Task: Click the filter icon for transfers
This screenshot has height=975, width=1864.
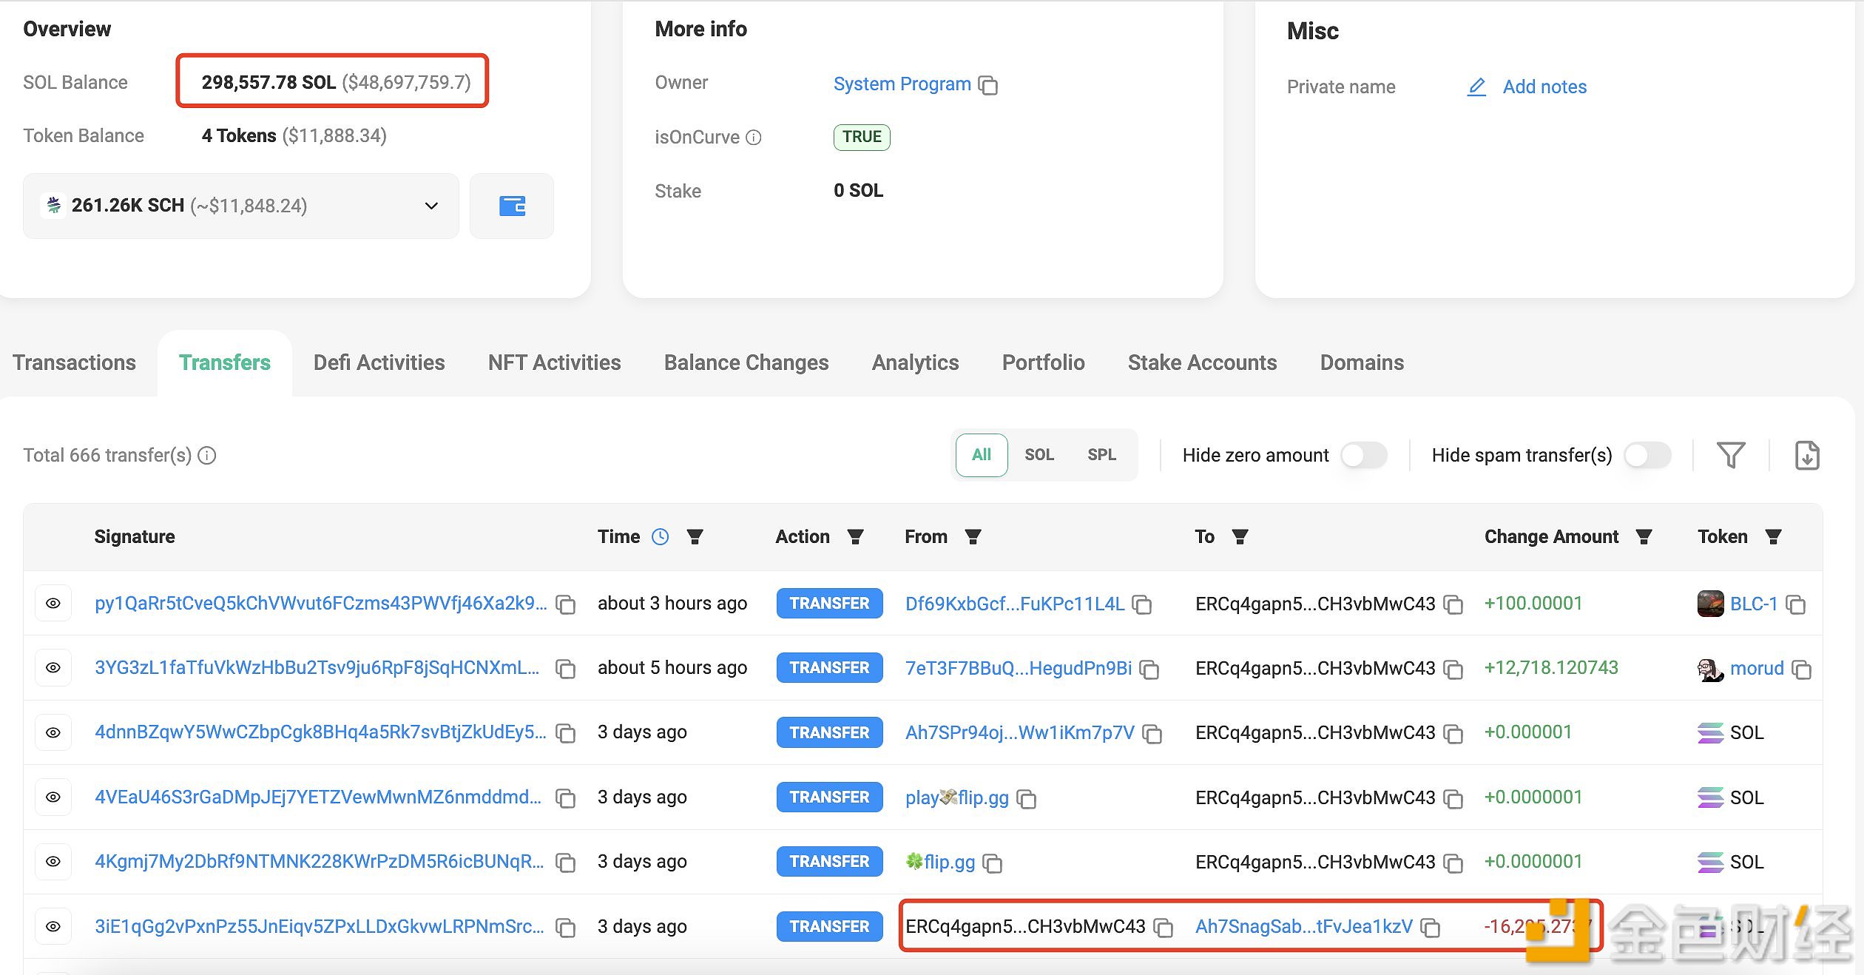Action: (1735, 455)
